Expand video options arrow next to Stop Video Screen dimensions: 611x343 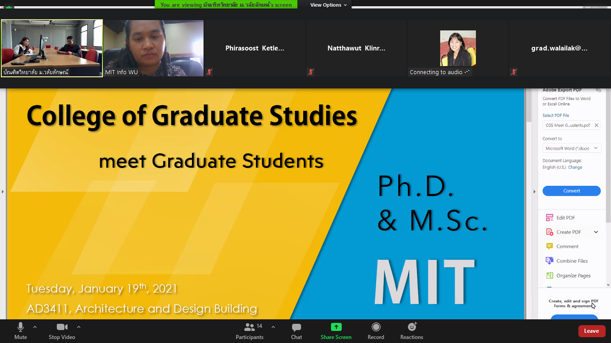[79, 327]
